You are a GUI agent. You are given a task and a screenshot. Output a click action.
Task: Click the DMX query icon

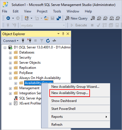[x=105, y=18]
